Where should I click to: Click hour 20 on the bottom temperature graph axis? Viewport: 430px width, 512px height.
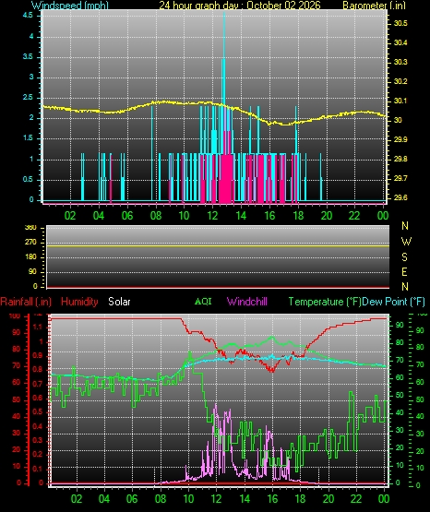coord(328,499)
